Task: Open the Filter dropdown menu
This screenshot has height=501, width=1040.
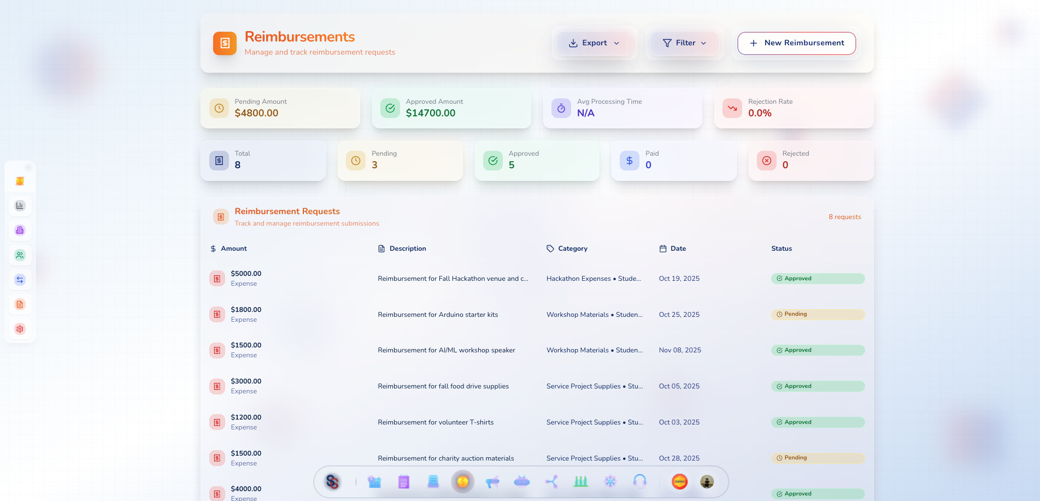Action: [x=684, y=43]
